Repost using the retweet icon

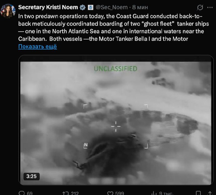coord(65,193)
